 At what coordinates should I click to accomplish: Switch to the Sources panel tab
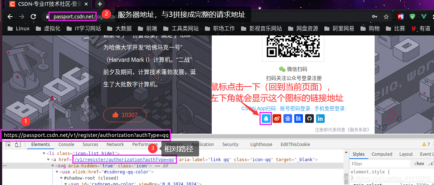(x=90, y=145)
